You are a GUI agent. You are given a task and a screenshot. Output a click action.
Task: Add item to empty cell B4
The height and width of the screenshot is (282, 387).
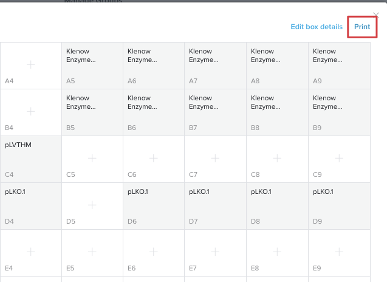[x=31, y=112]
